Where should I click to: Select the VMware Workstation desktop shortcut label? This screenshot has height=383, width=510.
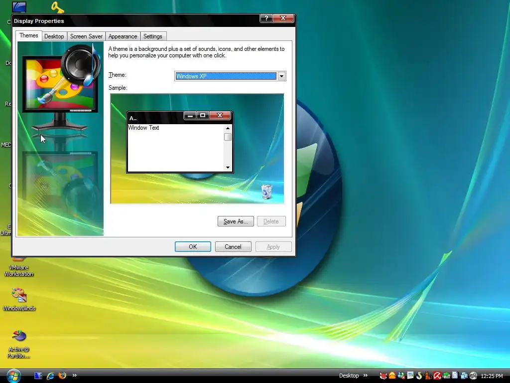[x=19, y=271]
